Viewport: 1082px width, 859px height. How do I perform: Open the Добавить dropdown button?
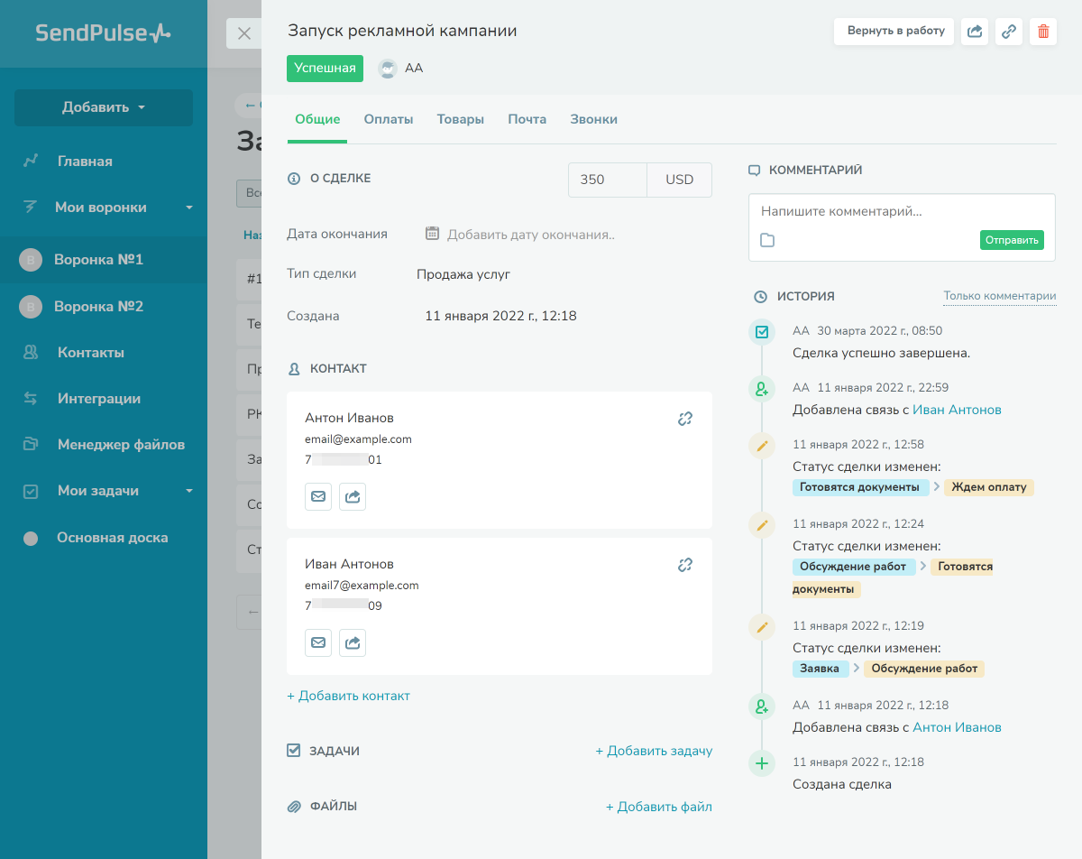(x=104, y=107)
